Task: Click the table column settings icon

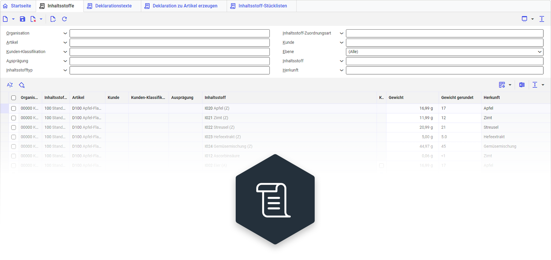Action: click(502, 85)
